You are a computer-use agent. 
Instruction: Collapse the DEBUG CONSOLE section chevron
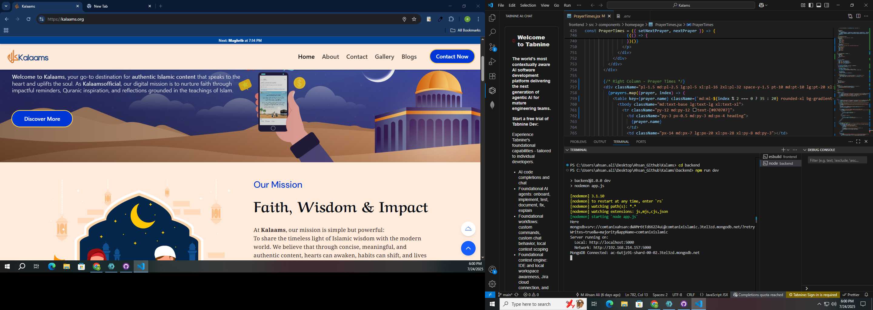805,150
